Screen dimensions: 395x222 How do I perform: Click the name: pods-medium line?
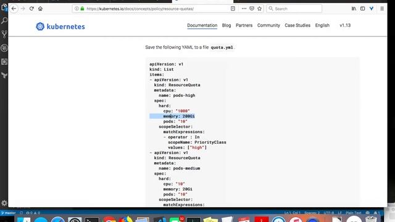coord(180,168)
